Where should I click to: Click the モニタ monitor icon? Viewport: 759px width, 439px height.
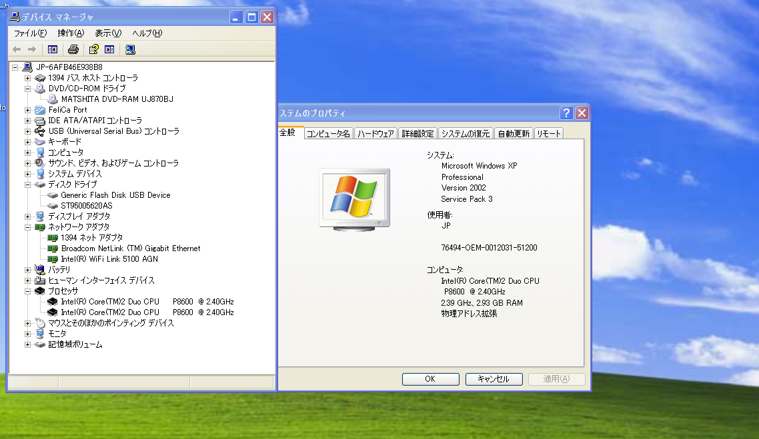[x=40, y=334]
